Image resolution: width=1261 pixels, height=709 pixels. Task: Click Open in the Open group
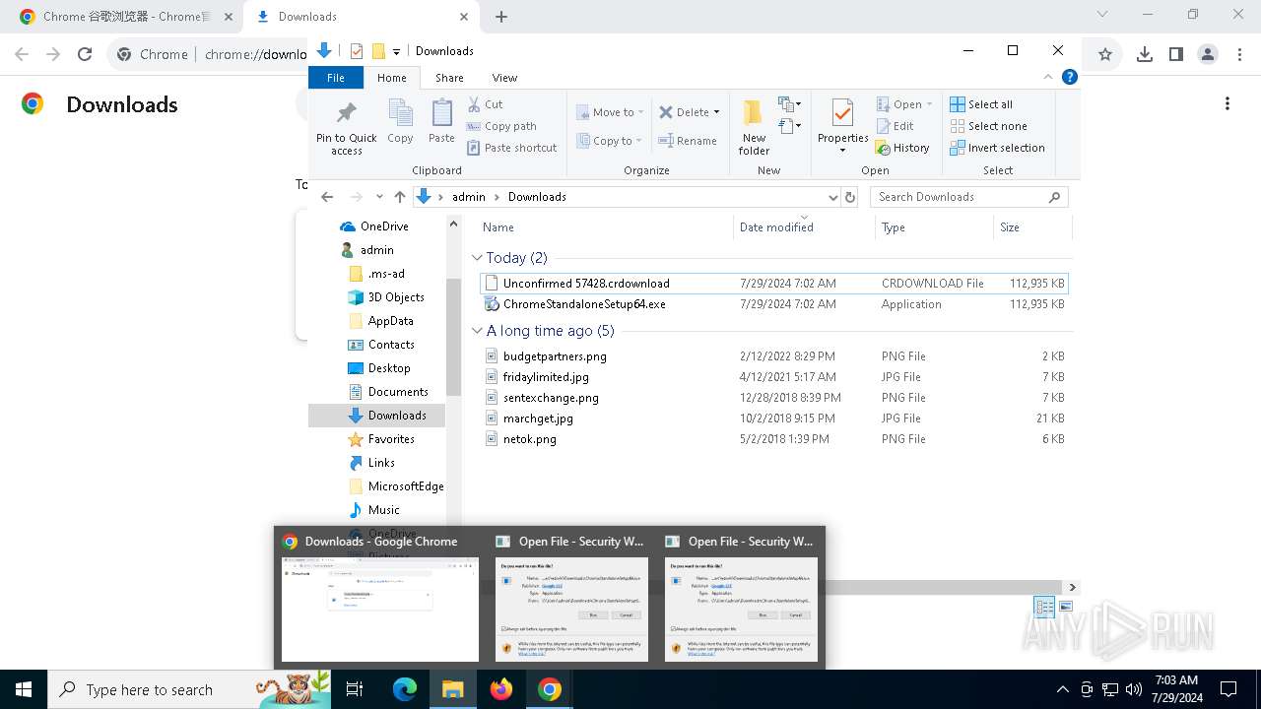[904, 104]
